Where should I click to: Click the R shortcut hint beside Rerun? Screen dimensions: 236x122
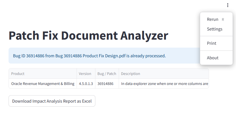pos(223,20)
